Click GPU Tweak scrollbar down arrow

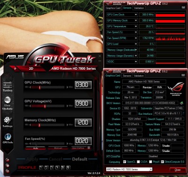click(96, 154)
